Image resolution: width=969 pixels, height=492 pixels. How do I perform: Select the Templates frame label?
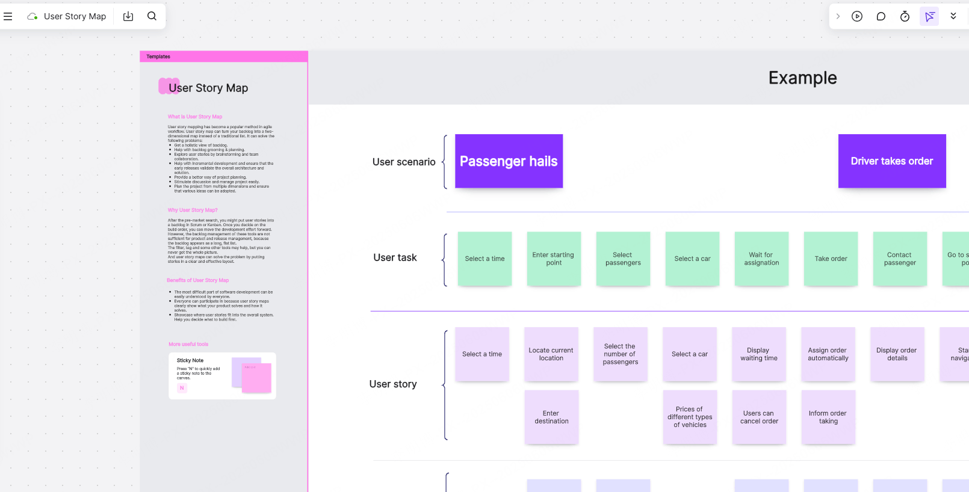(158, 57)
